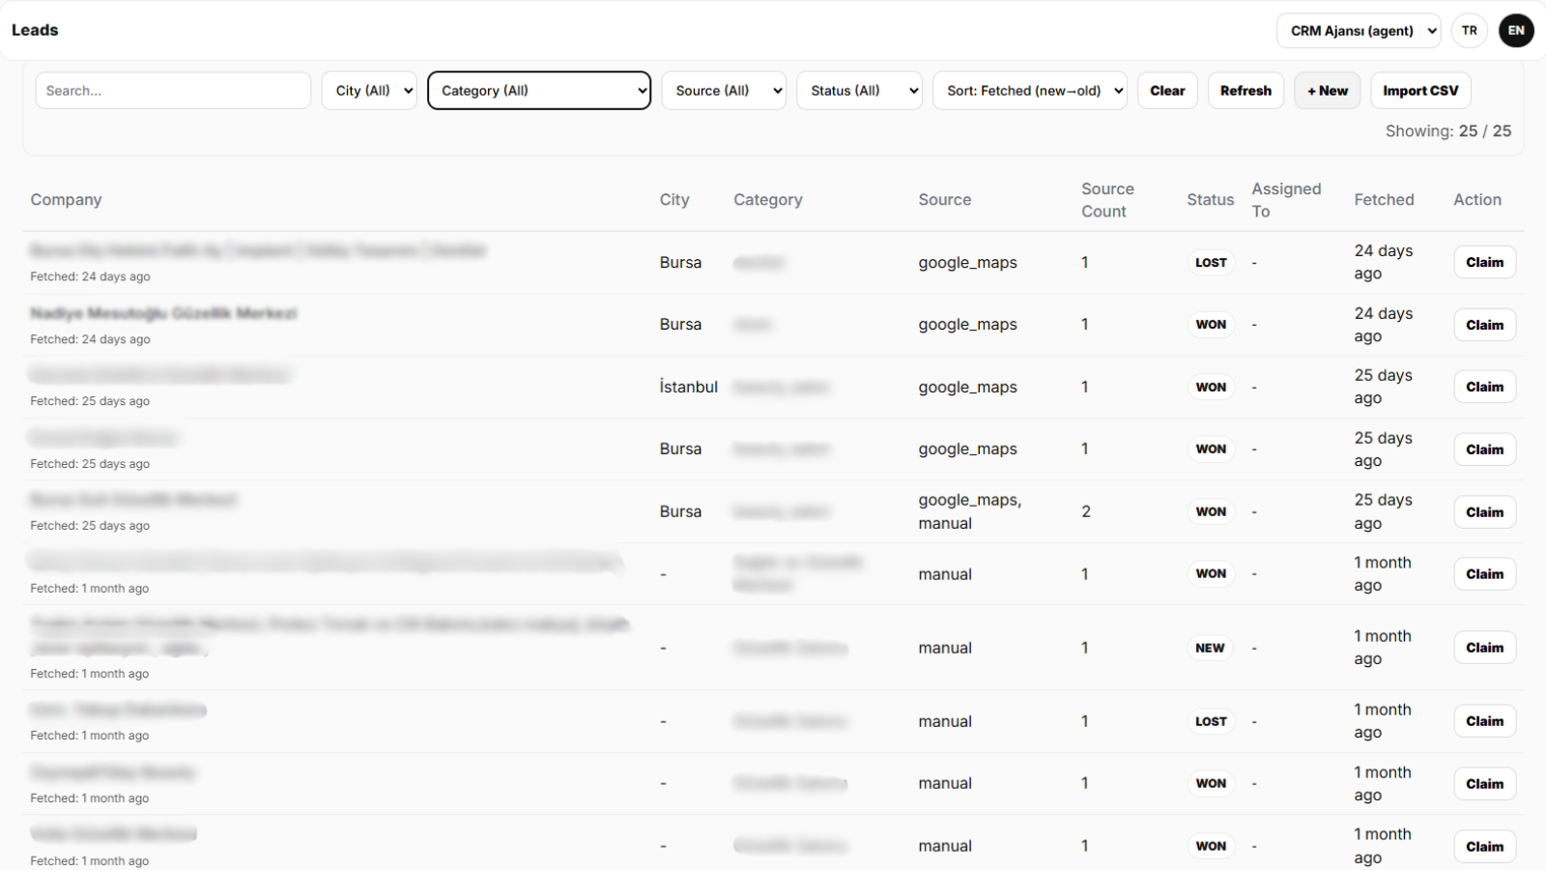Select the EN language toggle
Image resolution: width=1546 pixels, height=870 pixels.
point(1516,31)
